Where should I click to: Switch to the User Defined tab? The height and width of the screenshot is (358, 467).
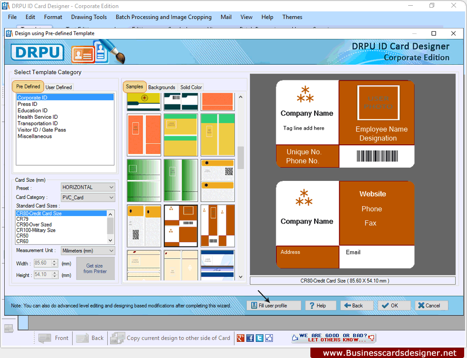click(59, 87)
